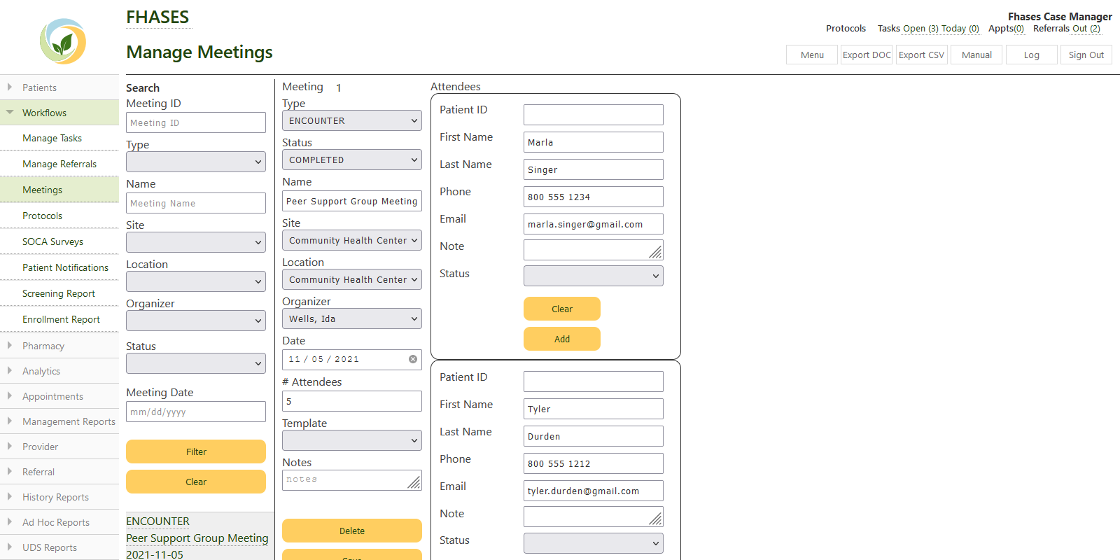Expand the Patients sidebar section
This screenshot has height=560, width=1120.
tap(59, 87)
